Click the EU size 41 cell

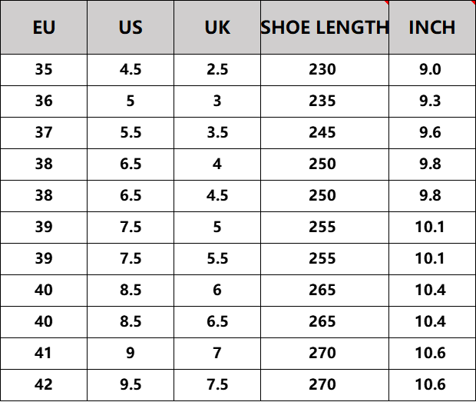click(x=44, y=353)
